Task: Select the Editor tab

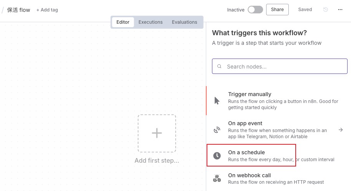Action: (x=123, y=22)
